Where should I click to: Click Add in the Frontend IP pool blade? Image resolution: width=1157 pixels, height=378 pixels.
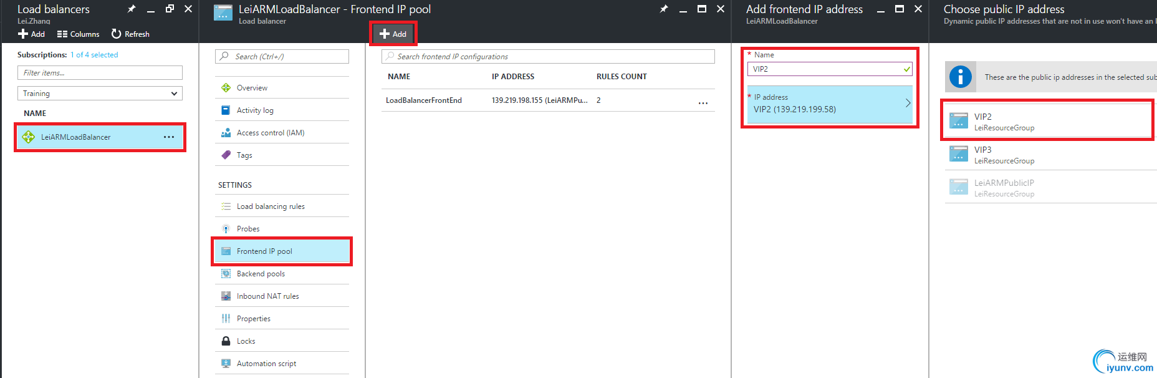tap(393, 34)
